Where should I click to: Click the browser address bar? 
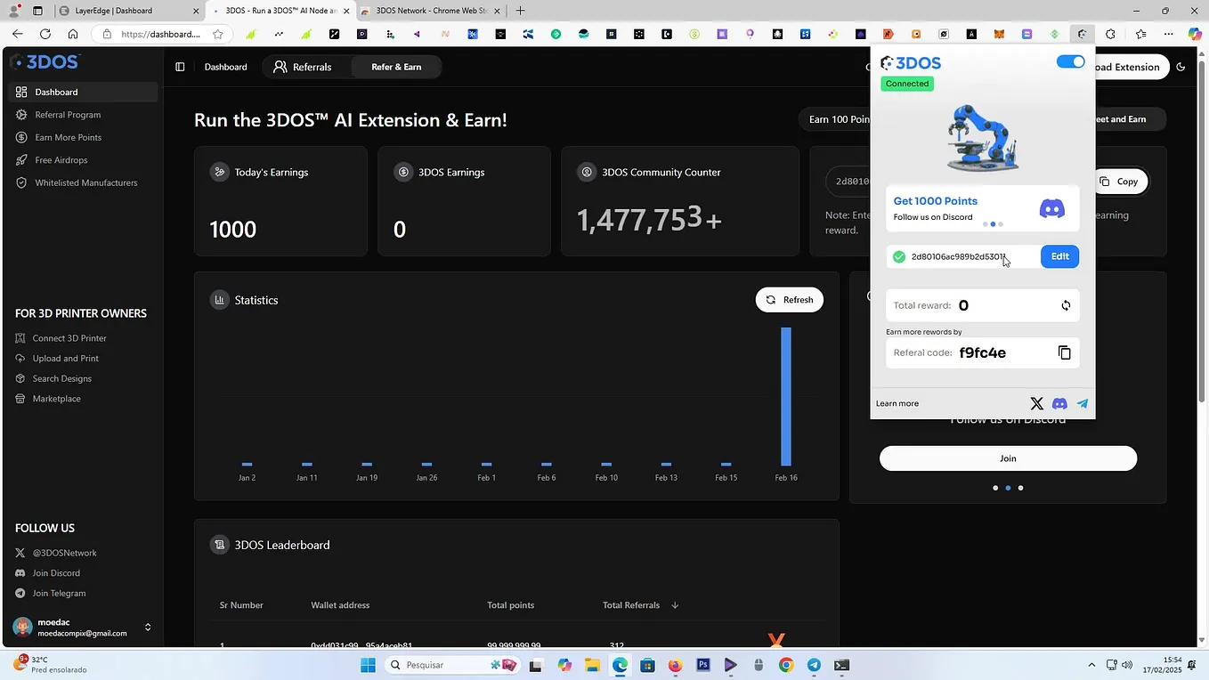[160, 35]
